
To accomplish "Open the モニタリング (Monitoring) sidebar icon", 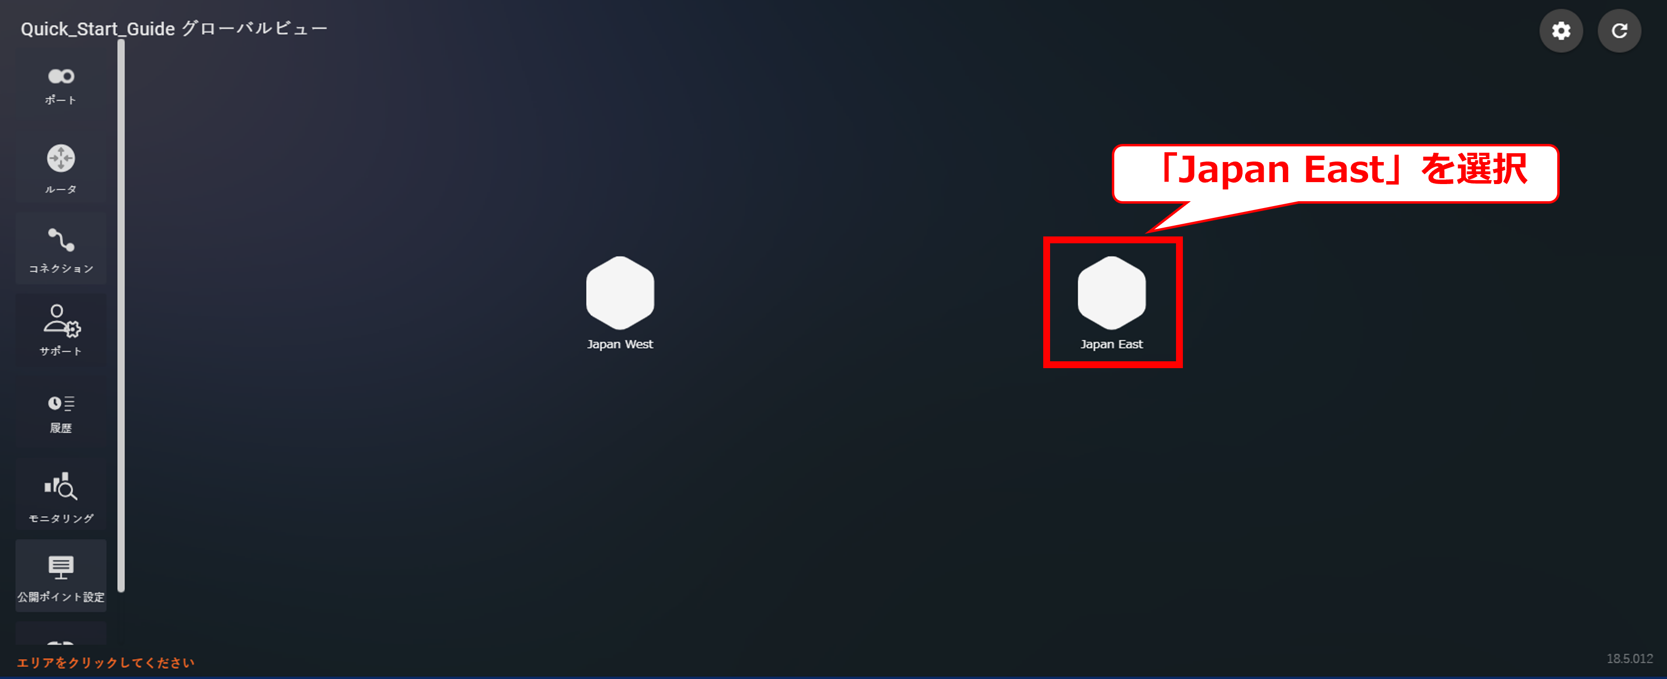I will [x=61, y=496].
